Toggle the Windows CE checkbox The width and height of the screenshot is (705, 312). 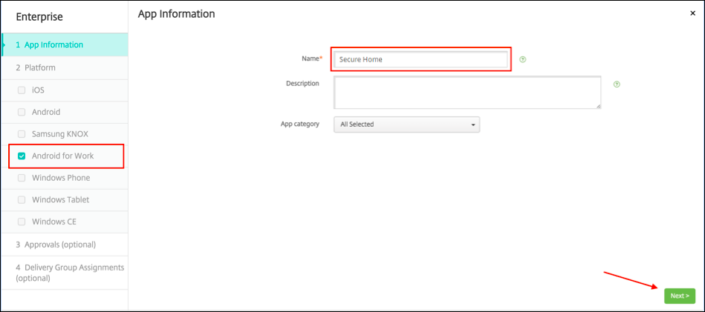pos(22,222)
